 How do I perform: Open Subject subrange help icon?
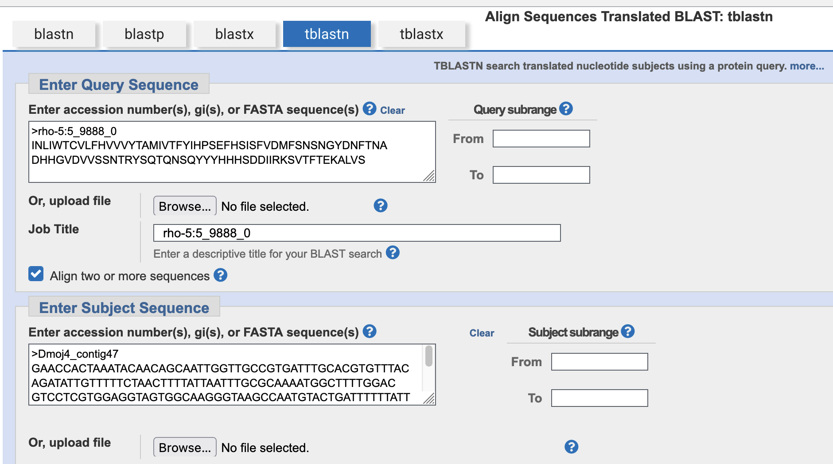click(x=628, y=331)
